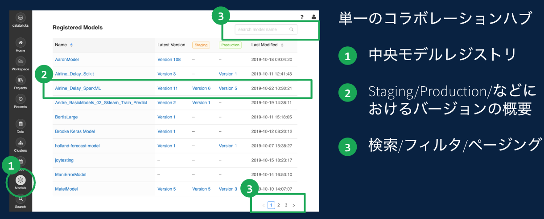Screen dimensions: 544x219
Task: Open Version 11 of Airline_Delay_SparkML
Action: (168, 88)
